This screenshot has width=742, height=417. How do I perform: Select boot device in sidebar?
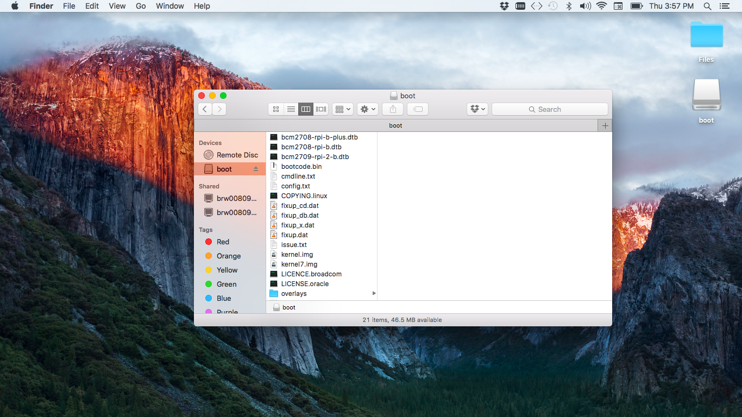230,169
